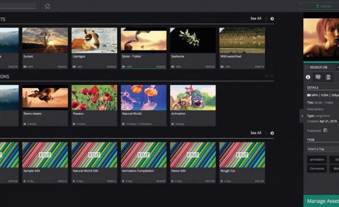Click clips icon under Demo Edit
This screenshot has width=339, height=207.
coord(173,181)
